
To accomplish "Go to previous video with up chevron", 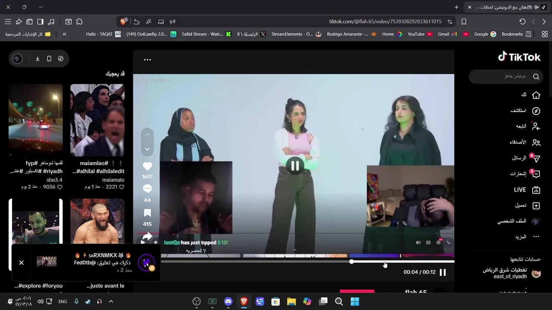I will [x=147, y=135].
